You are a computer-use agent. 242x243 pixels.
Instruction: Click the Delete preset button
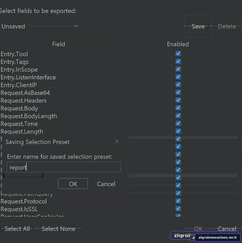227,26
